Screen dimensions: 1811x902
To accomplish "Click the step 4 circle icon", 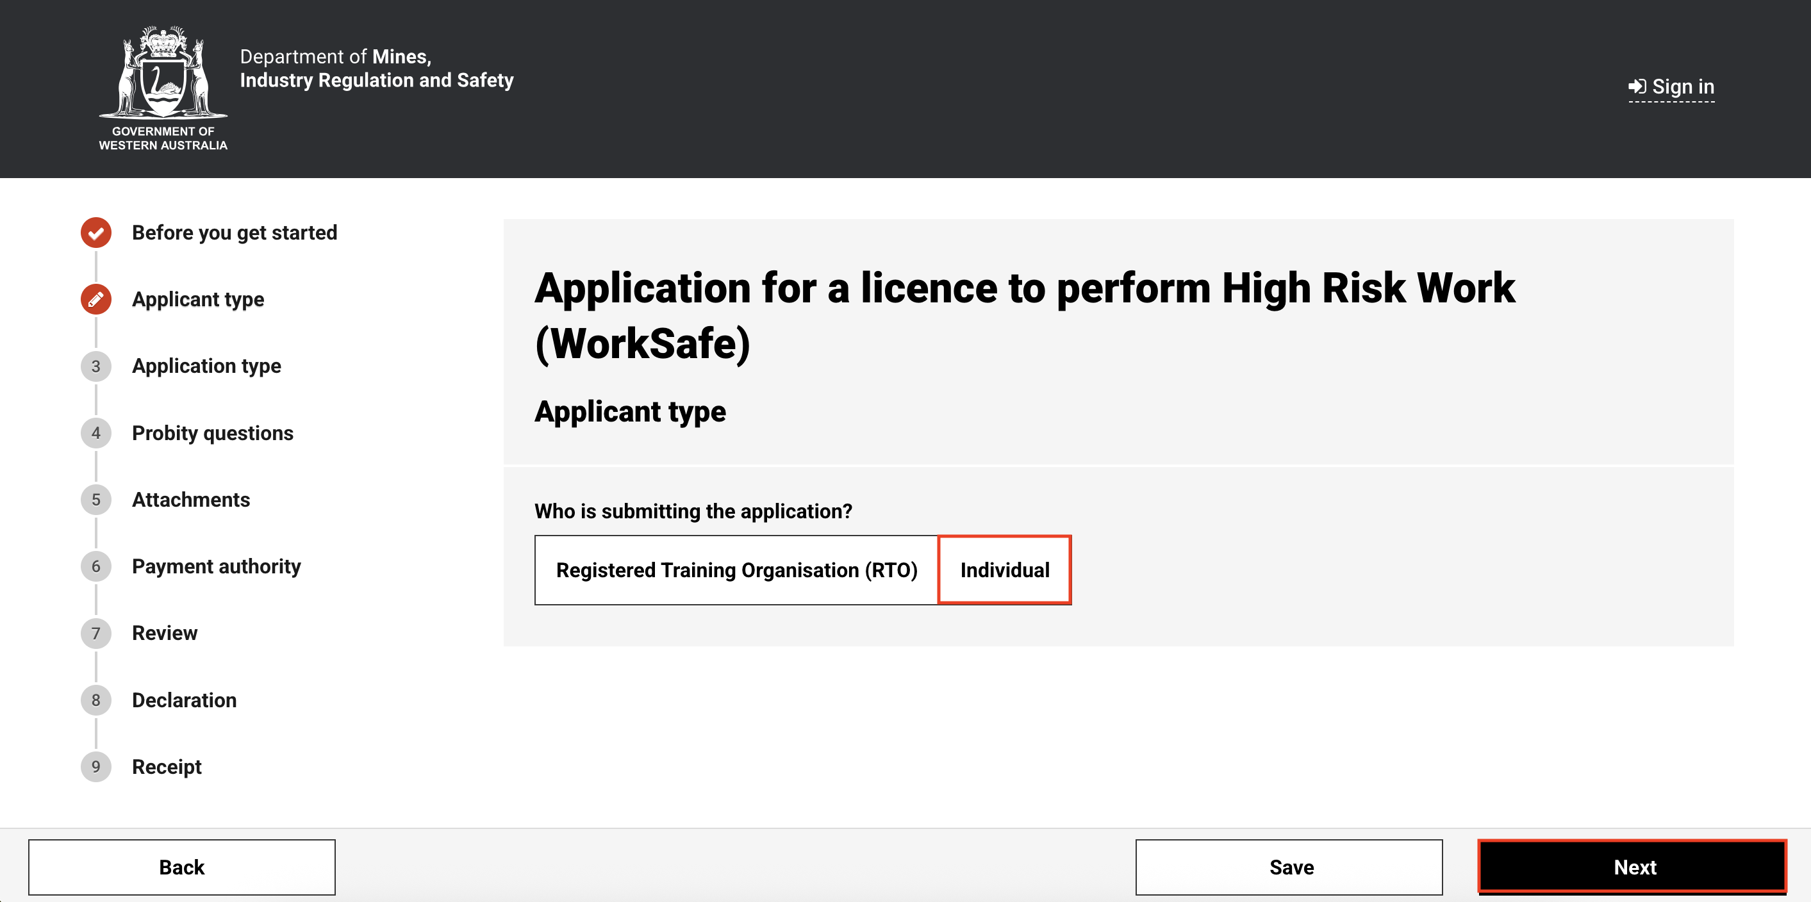I will (x=95, y=433).
